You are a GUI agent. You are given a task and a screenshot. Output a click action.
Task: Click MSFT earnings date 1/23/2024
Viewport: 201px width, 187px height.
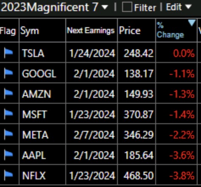pos(92,114)
